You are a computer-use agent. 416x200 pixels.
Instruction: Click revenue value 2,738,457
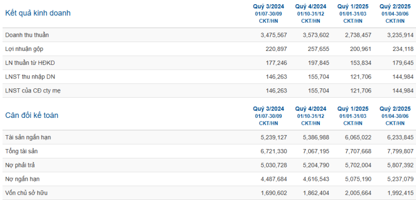tap(358, 35)
